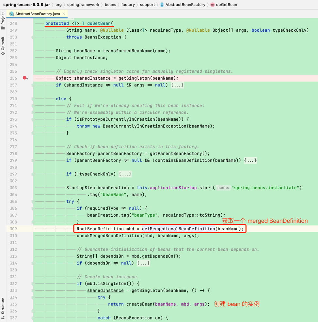Collapse the try block fold at line 305

pos(32,202)
